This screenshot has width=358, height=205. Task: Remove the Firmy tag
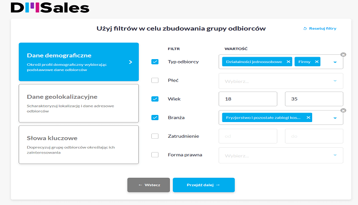tap(316, 62)
